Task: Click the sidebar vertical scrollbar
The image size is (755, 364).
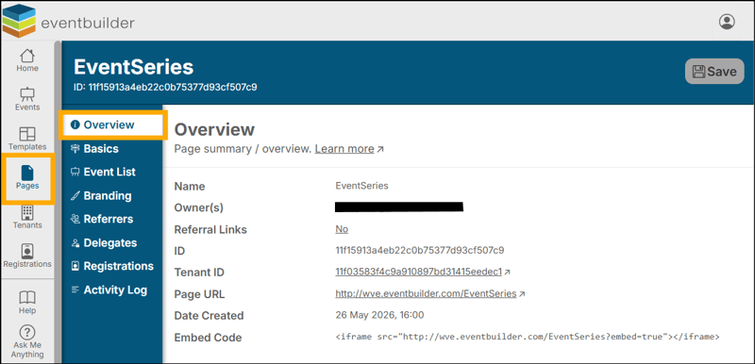Action: pyautogui.click(x=58, y=201)
